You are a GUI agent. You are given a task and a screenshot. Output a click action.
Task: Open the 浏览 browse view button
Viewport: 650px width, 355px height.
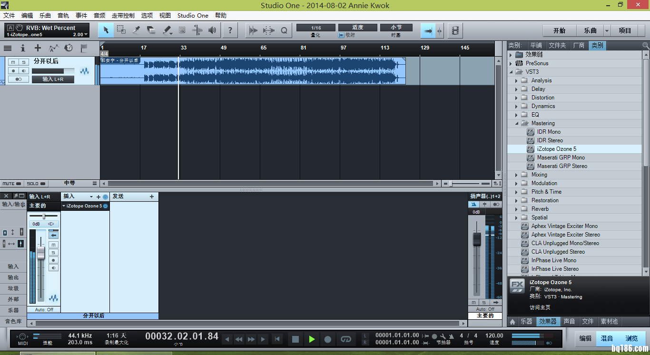(631, 338)
